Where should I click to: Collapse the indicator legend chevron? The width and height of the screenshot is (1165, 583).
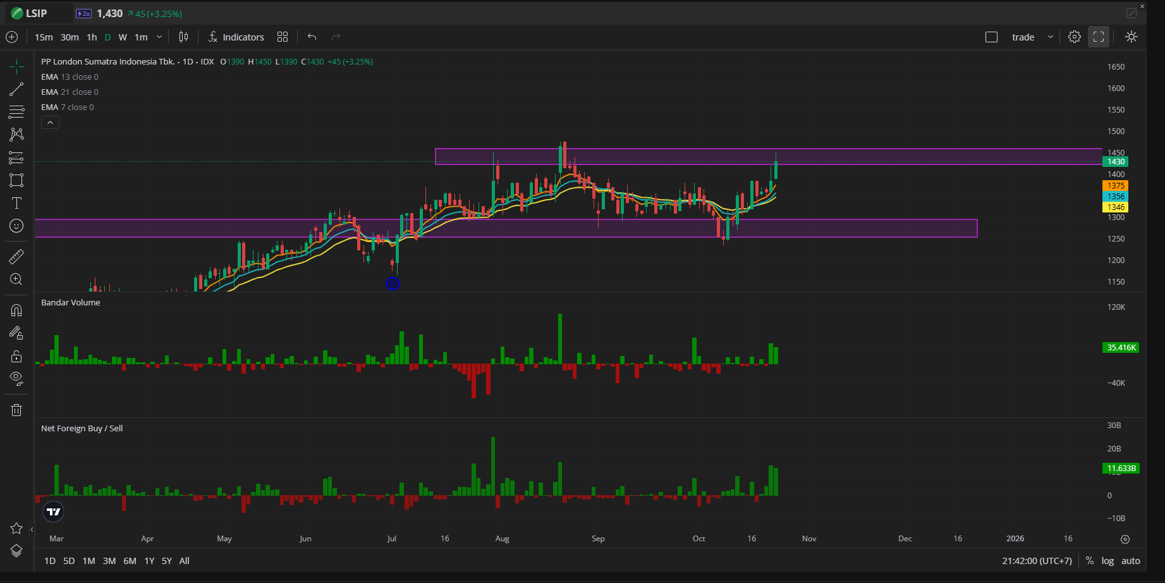tap(50, 123)
